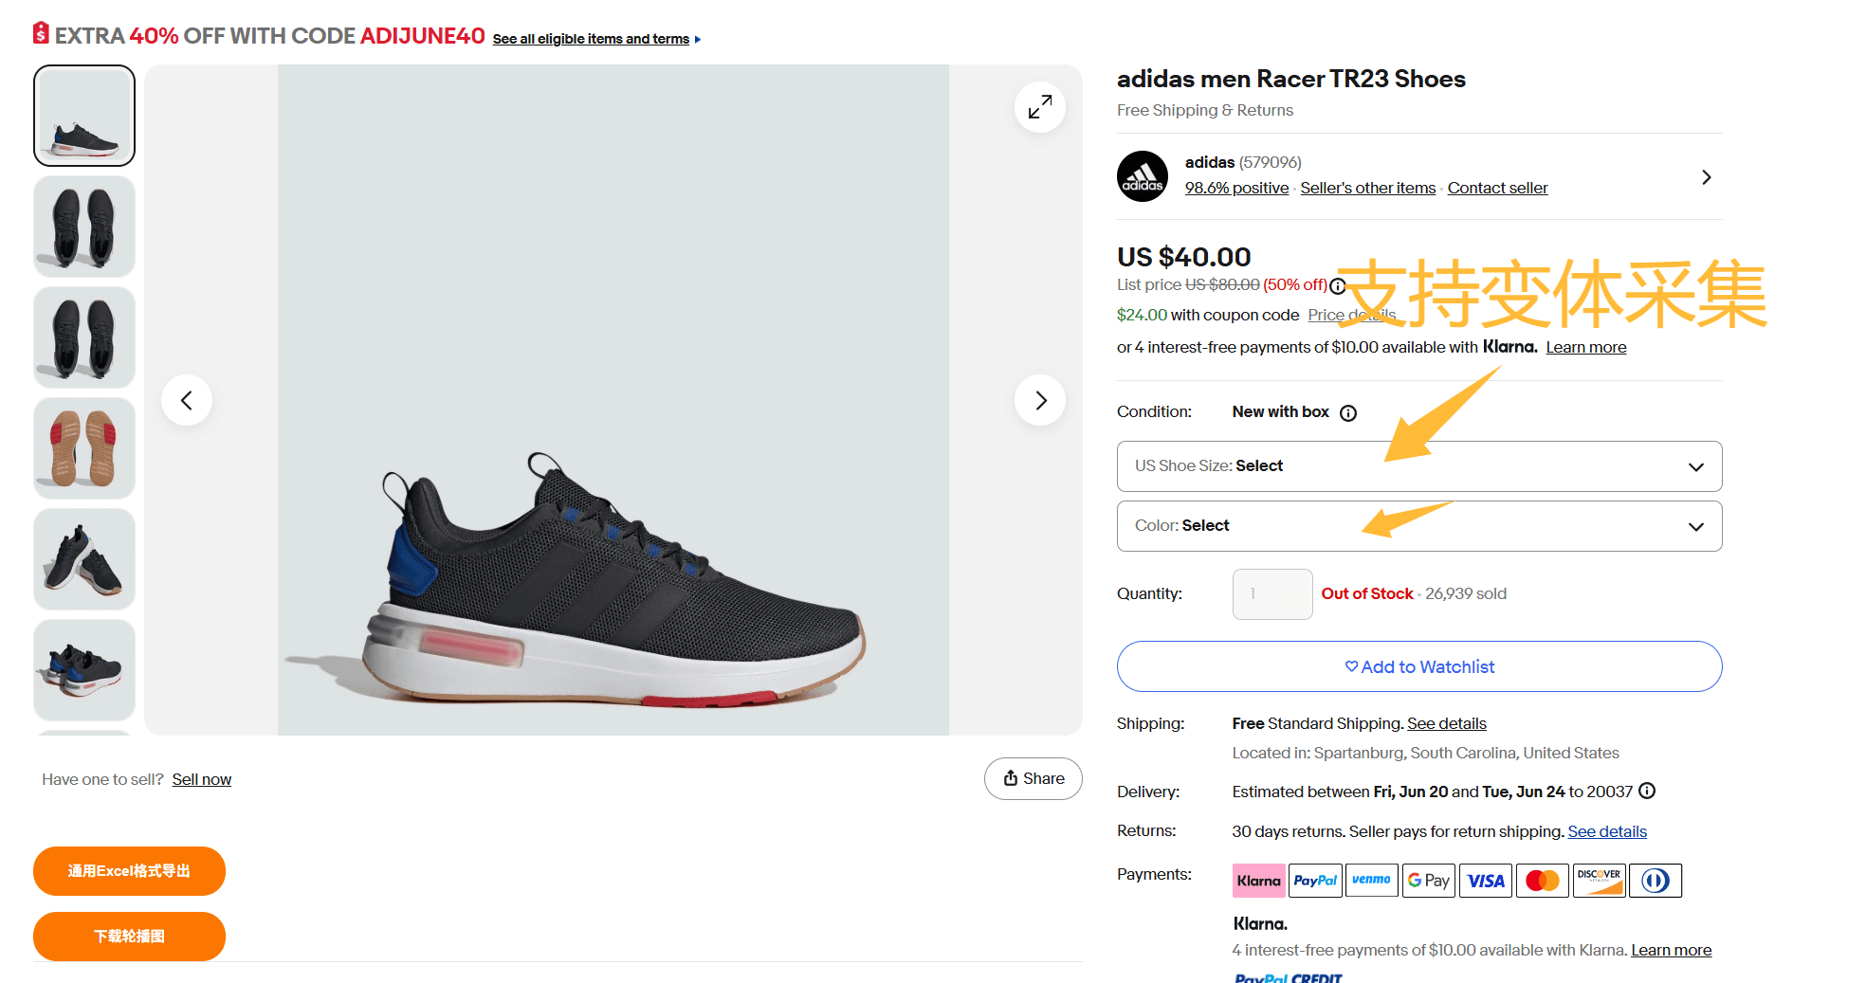Viewport: 1866px width, 983px height.
Task: Click the Klarna Learn more link near price
Action: click(1585, 347)
